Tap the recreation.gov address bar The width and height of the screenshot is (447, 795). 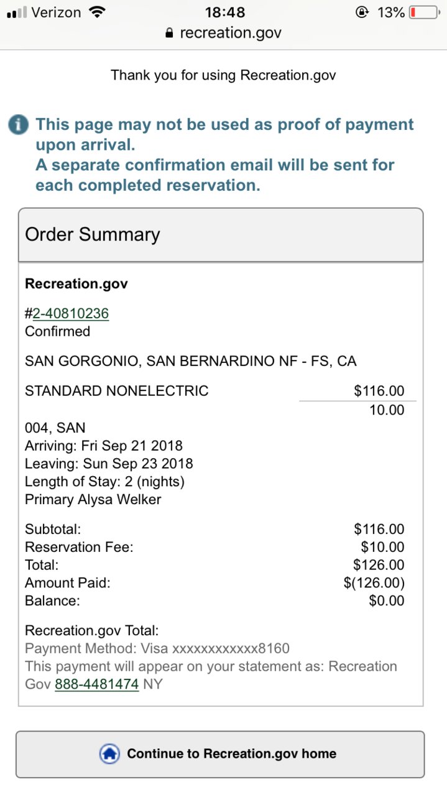(223, 34)
